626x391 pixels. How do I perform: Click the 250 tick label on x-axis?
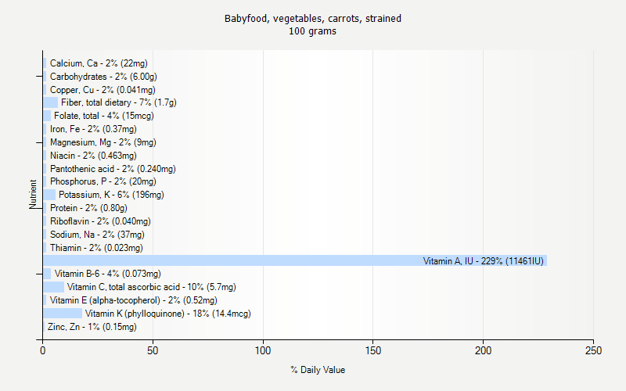pyautogui.click(x=593, y=350)
